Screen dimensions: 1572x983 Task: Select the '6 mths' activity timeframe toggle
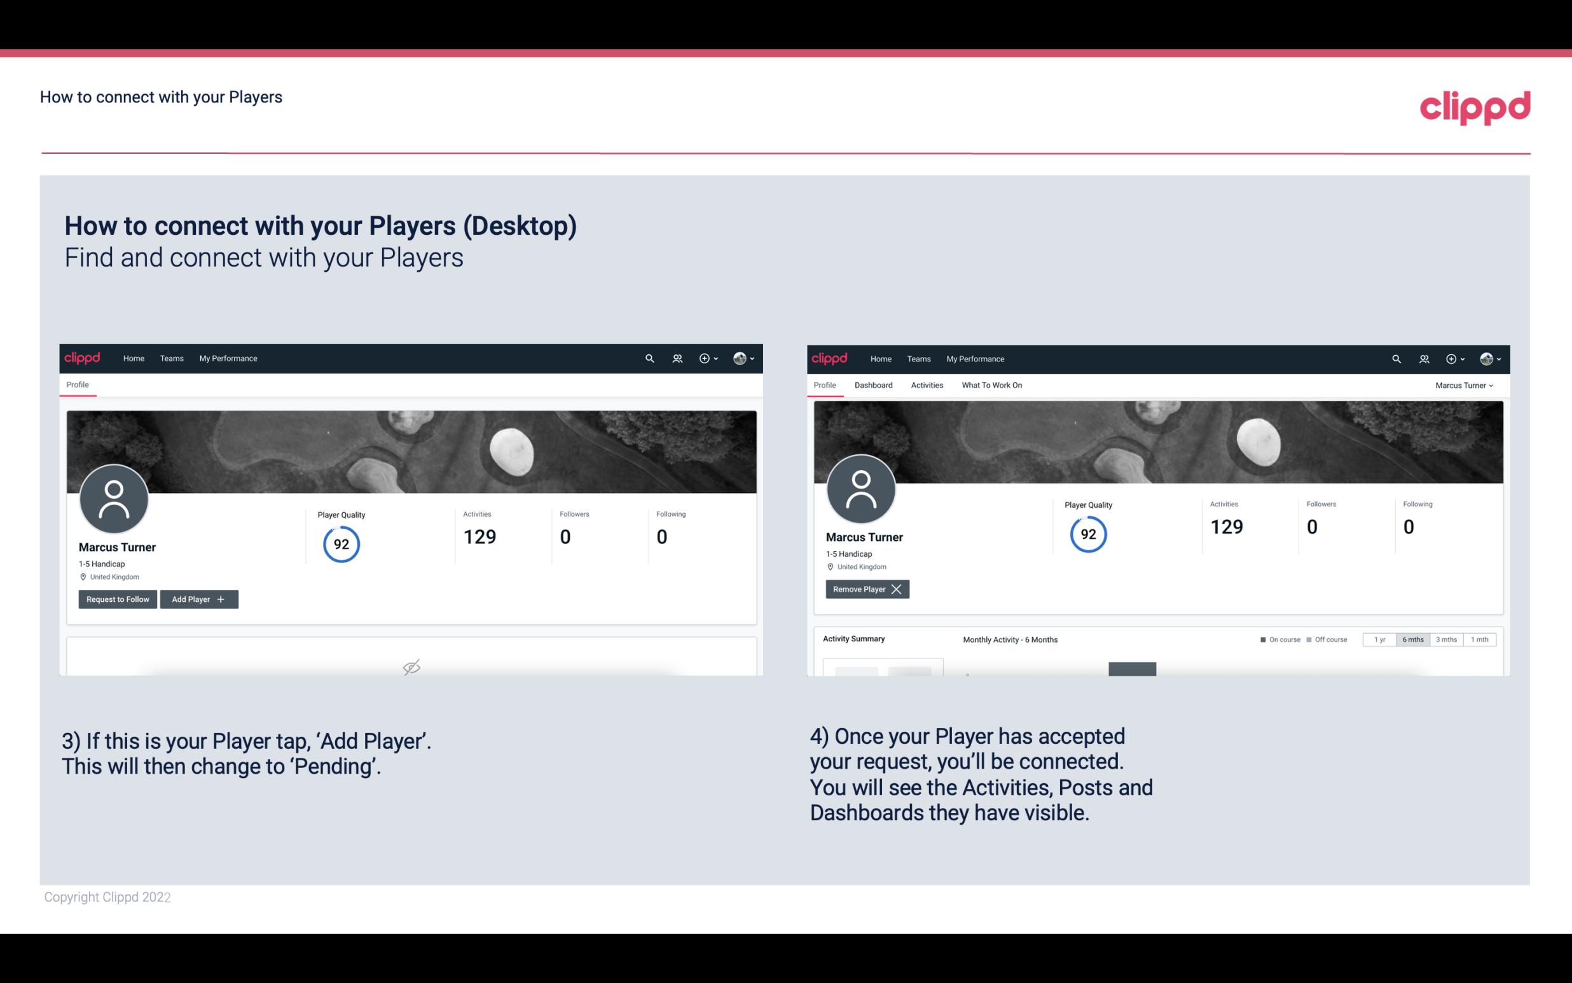1411,640
